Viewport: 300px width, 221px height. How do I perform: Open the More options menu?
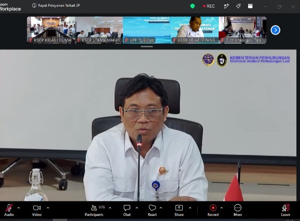tap(237, 210)
